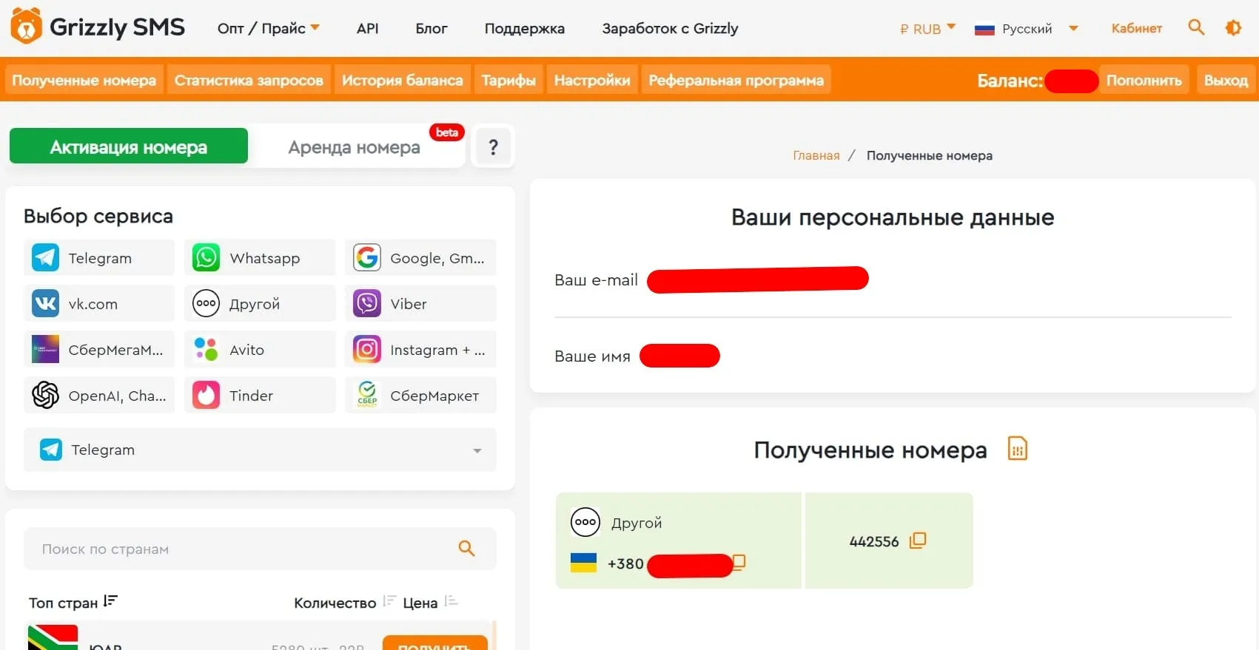This screenshot has height=650, width=1259.
Task: Select the Instagram service tile
Action: click(x=420, y=349)
